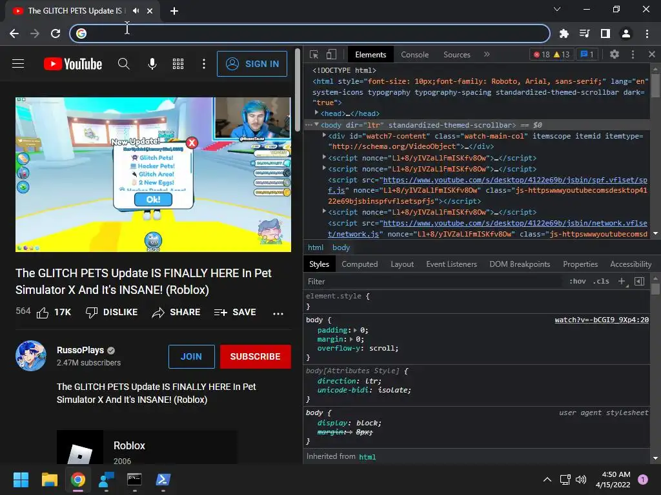
Task: Reload the page
Action: coord(56,34)
